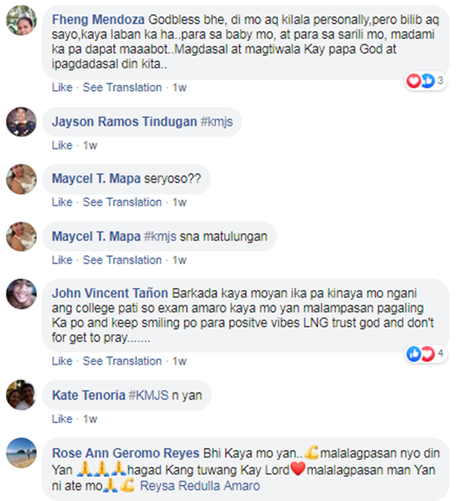Image resolution: width=472 pixels, height=501 pixels.
Task: Click the thumbs-up reaction on Fheng Mendoza's comment
Action: (427, 80)
